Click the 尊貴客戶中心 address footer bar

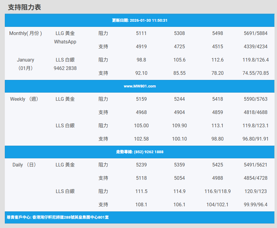58,217
